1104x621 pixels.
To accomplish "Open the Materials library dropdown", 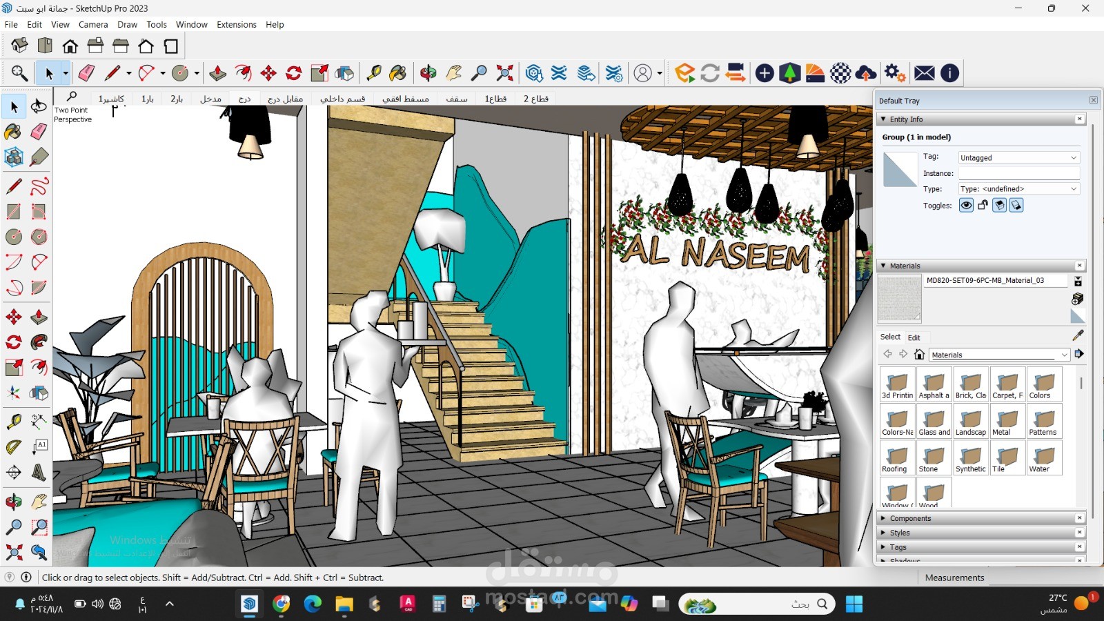I will 999,355.
